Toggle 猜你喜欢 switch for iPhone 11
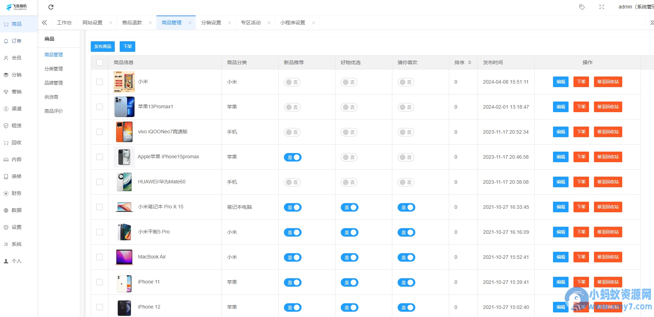 [406, 282]
